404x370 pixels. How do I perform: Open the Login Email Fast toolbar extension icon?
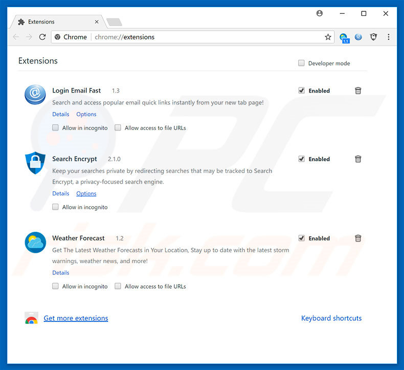[x=358, y=37]
